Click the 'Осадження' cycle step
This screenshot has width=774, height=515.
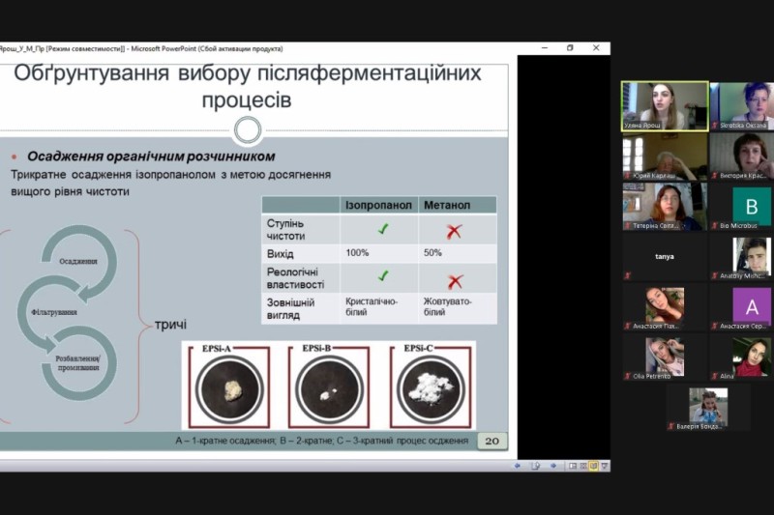(x=78, y=261)
